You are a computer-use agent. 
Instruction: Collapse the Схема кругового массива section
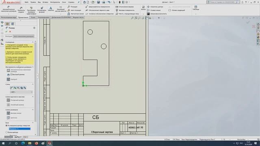(32, 97)
